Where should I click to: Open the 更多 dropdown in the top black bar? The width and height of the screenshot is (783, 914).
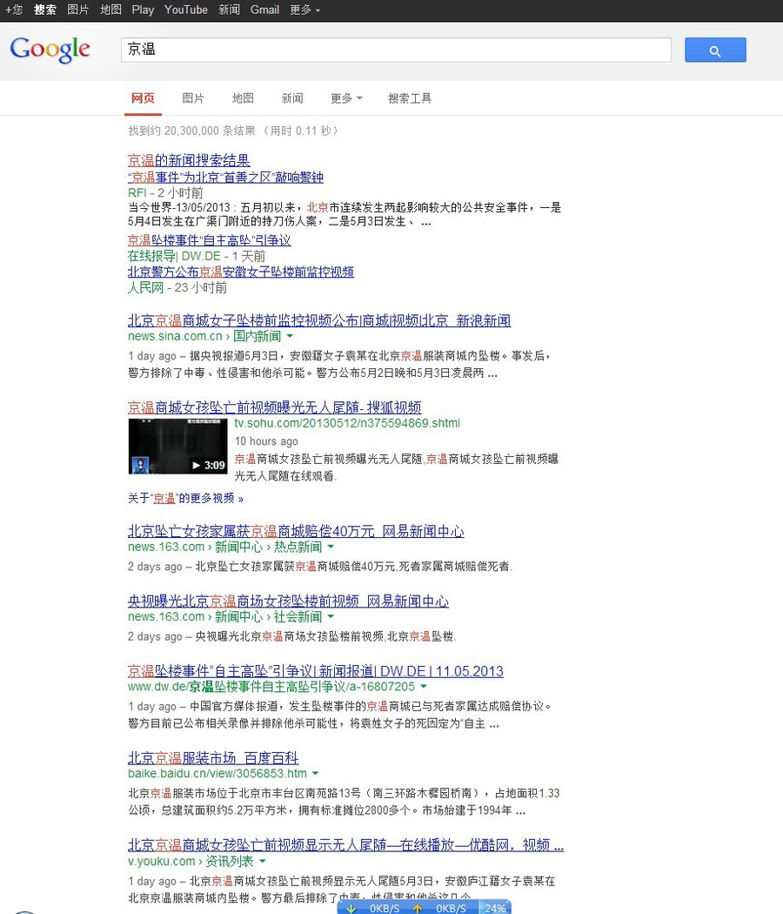click(304, 10)
